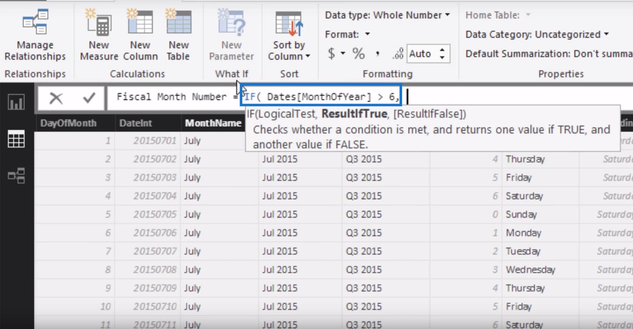
Task: Add a New Column
Action: (x=140, y=35)
